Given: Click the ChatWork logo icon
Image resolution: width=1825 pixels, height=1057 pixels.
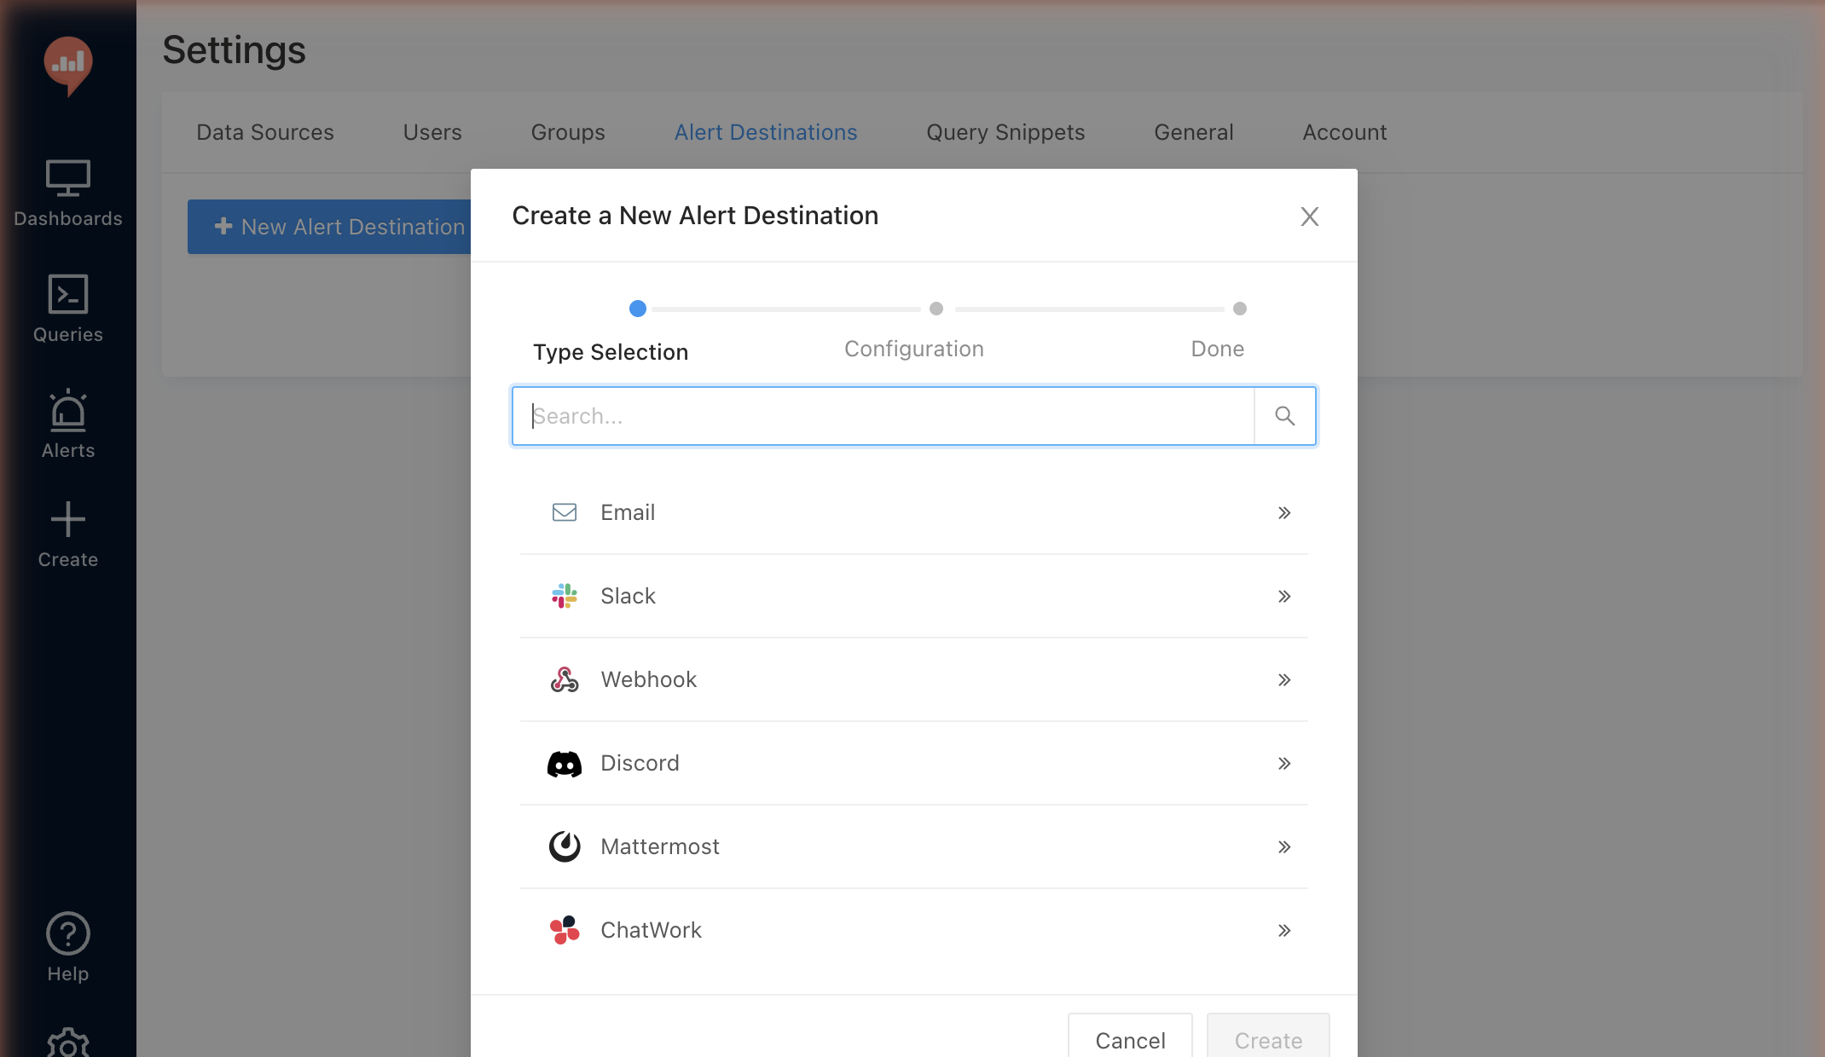Looking at the screenshot, I should click(x=565, y=930).
